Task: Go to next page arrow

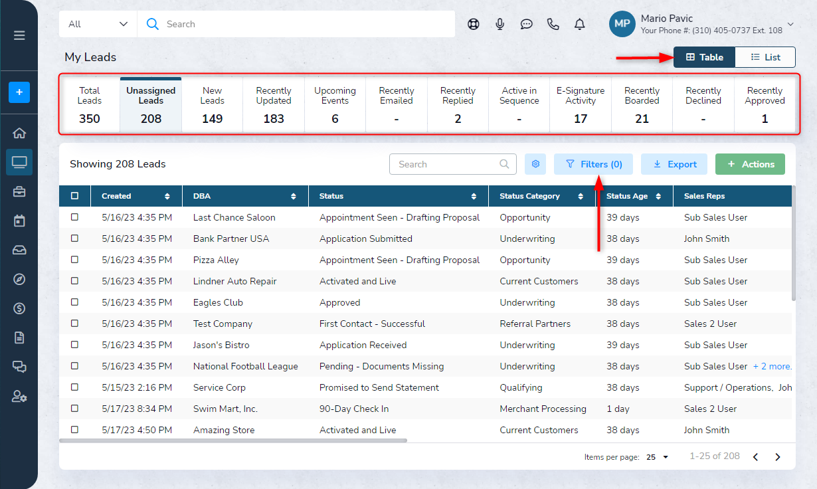Action: tap(778, 457)
